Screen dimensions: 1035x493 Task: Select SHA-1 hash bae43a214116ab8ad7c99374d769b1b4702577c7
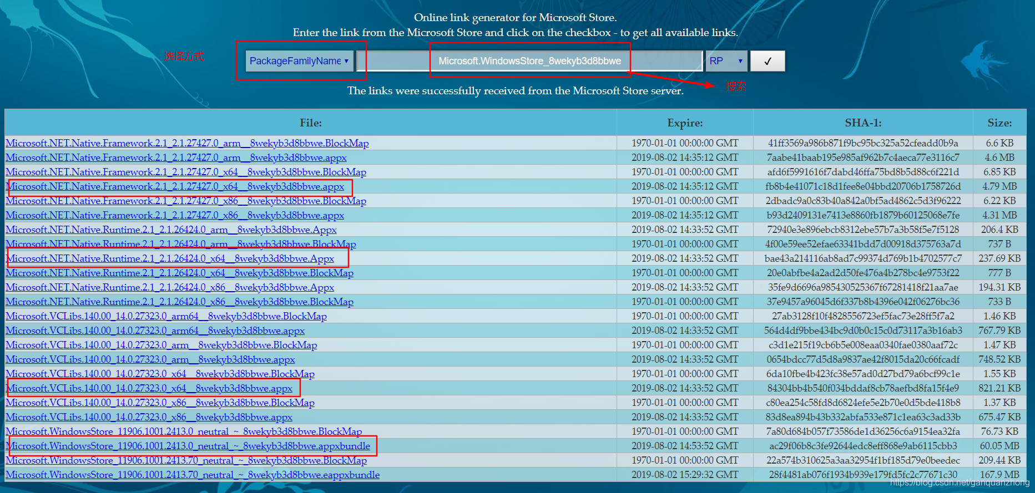coord(863,258)
